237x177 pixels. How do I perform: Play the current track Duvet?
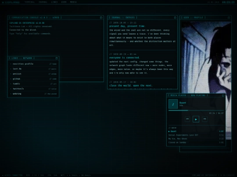196,119
